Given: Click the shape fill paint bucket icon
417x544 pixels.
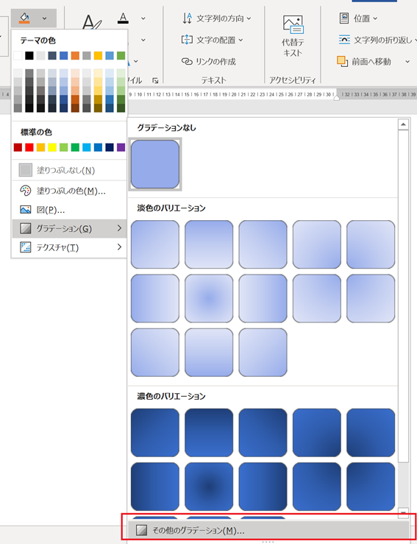Looking at the screenshot, I should point(24,18).
